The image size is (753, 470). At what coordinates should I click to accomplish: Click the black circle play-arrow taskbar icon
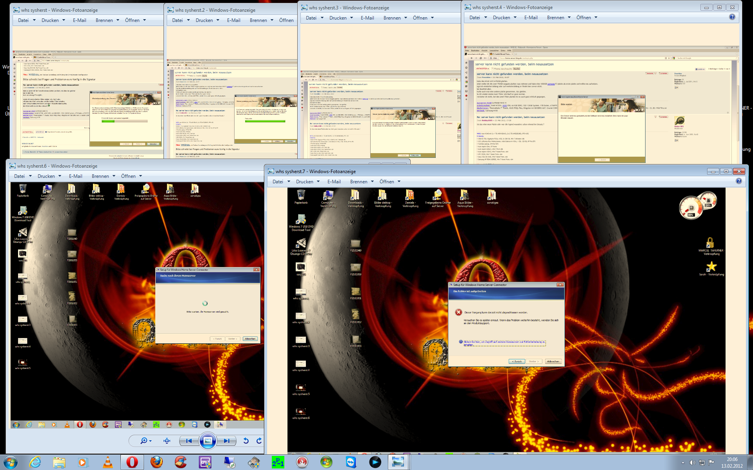tap(375, 463)
